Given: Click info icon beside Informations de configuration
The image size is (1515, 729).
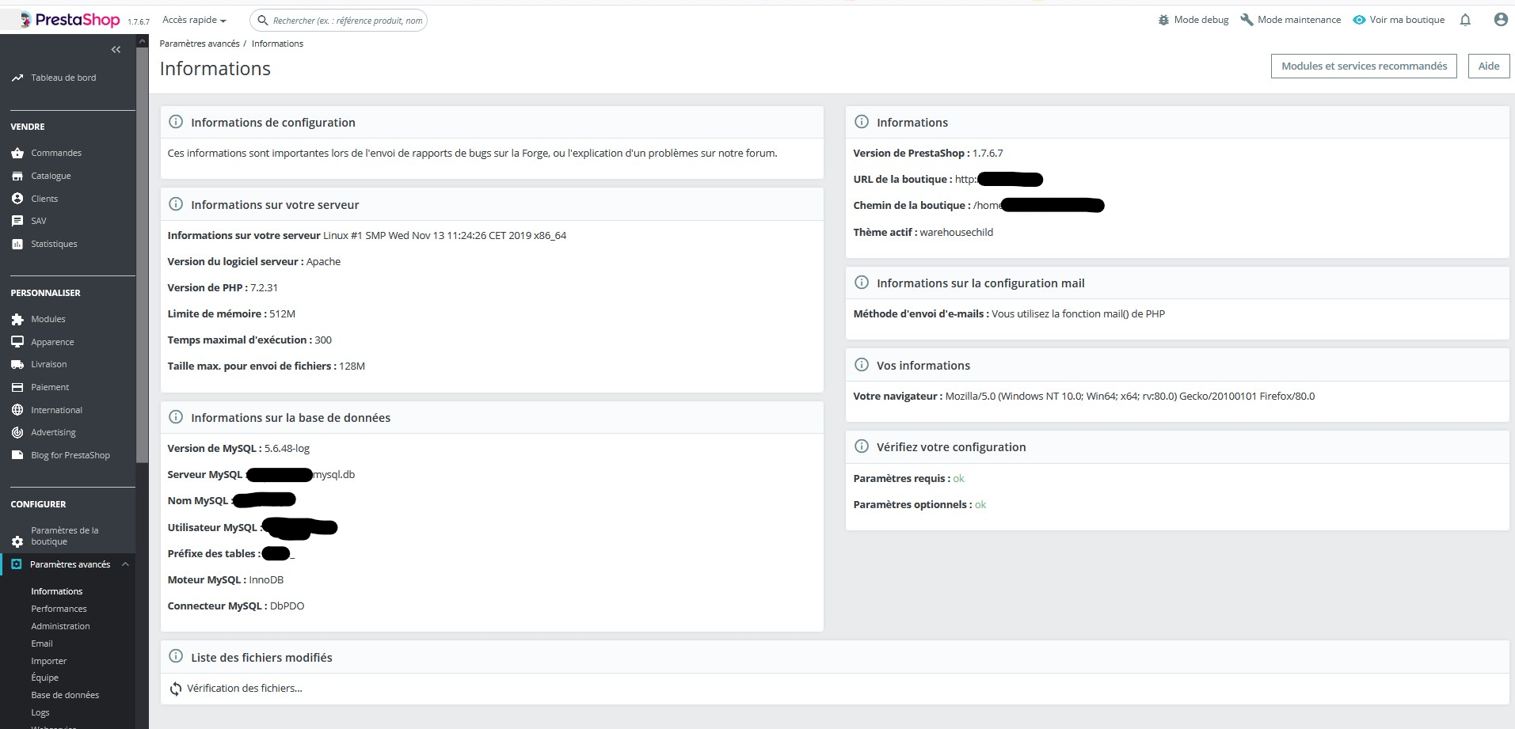Looking at the screenshot, I should (176, 122).
